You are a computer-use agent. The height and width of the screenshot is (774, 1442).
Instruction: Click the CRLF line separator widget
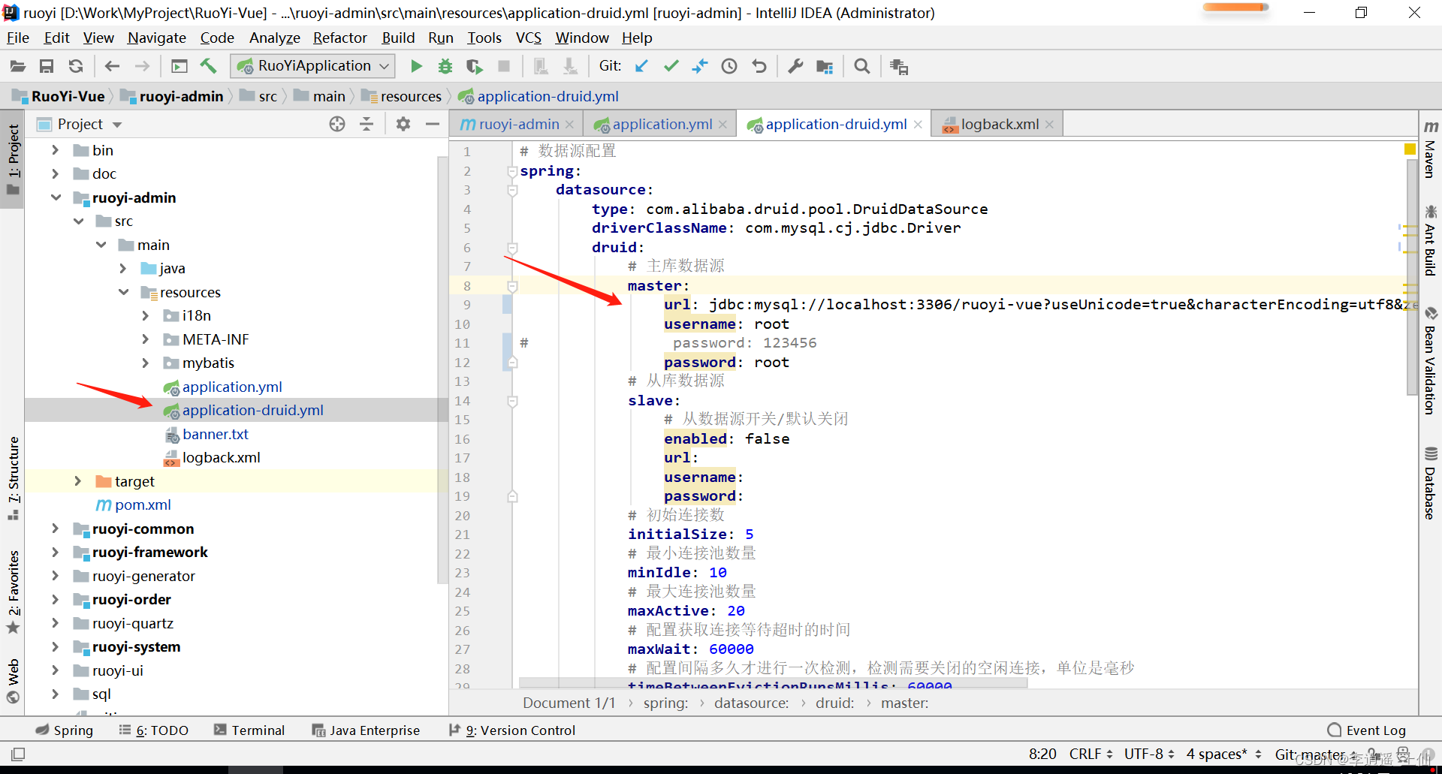pyautogui.click(x=1091, y=754)
